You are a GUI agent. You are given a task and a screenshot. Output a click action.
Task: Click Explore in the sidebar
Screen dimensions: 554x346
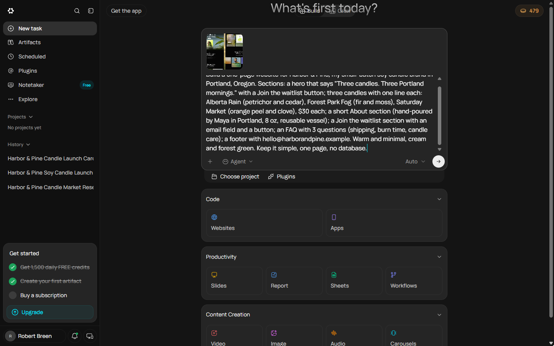pyautogui.click(x=50, y=99)
